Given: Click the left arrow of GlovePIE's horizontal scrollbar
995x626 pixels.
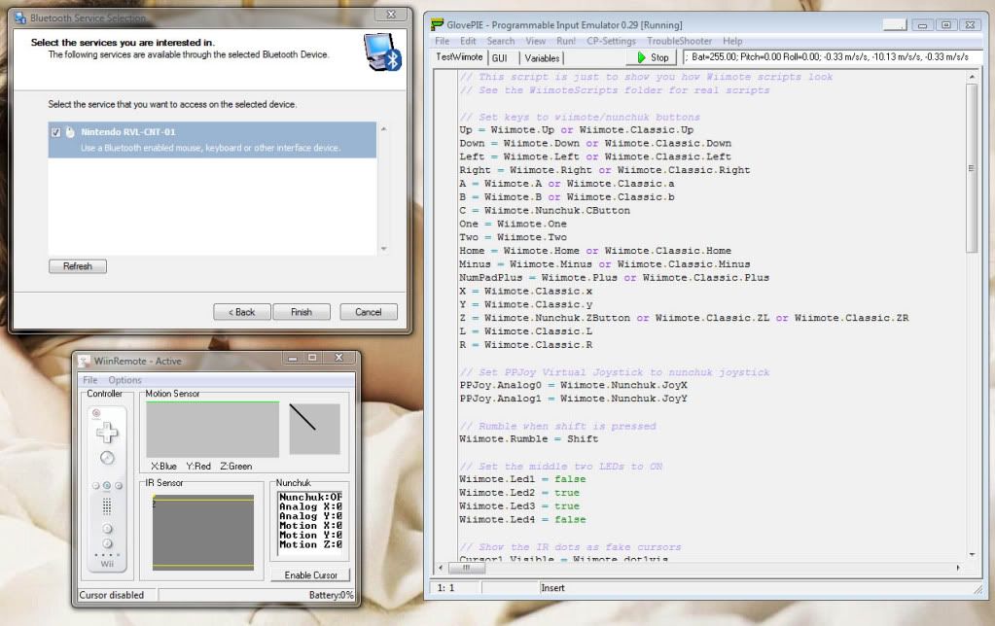Looking at the screenshot, I should pyautogui.click(x=441, y=568).
